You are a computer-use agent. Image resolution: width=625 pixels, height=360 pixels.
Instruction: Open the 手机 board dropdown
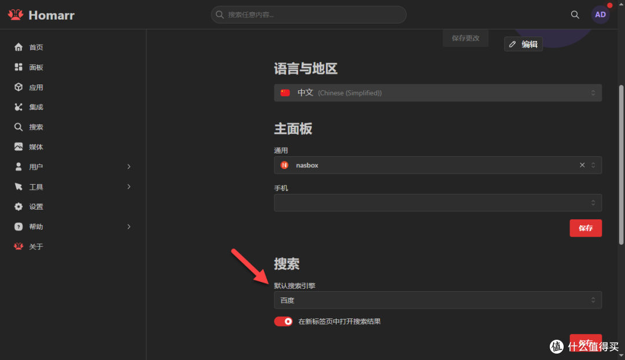[x=437, y=203]
